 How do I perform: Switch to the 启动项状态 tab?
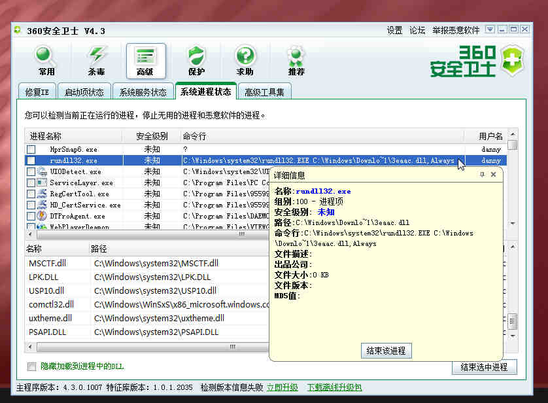[84, 92]
